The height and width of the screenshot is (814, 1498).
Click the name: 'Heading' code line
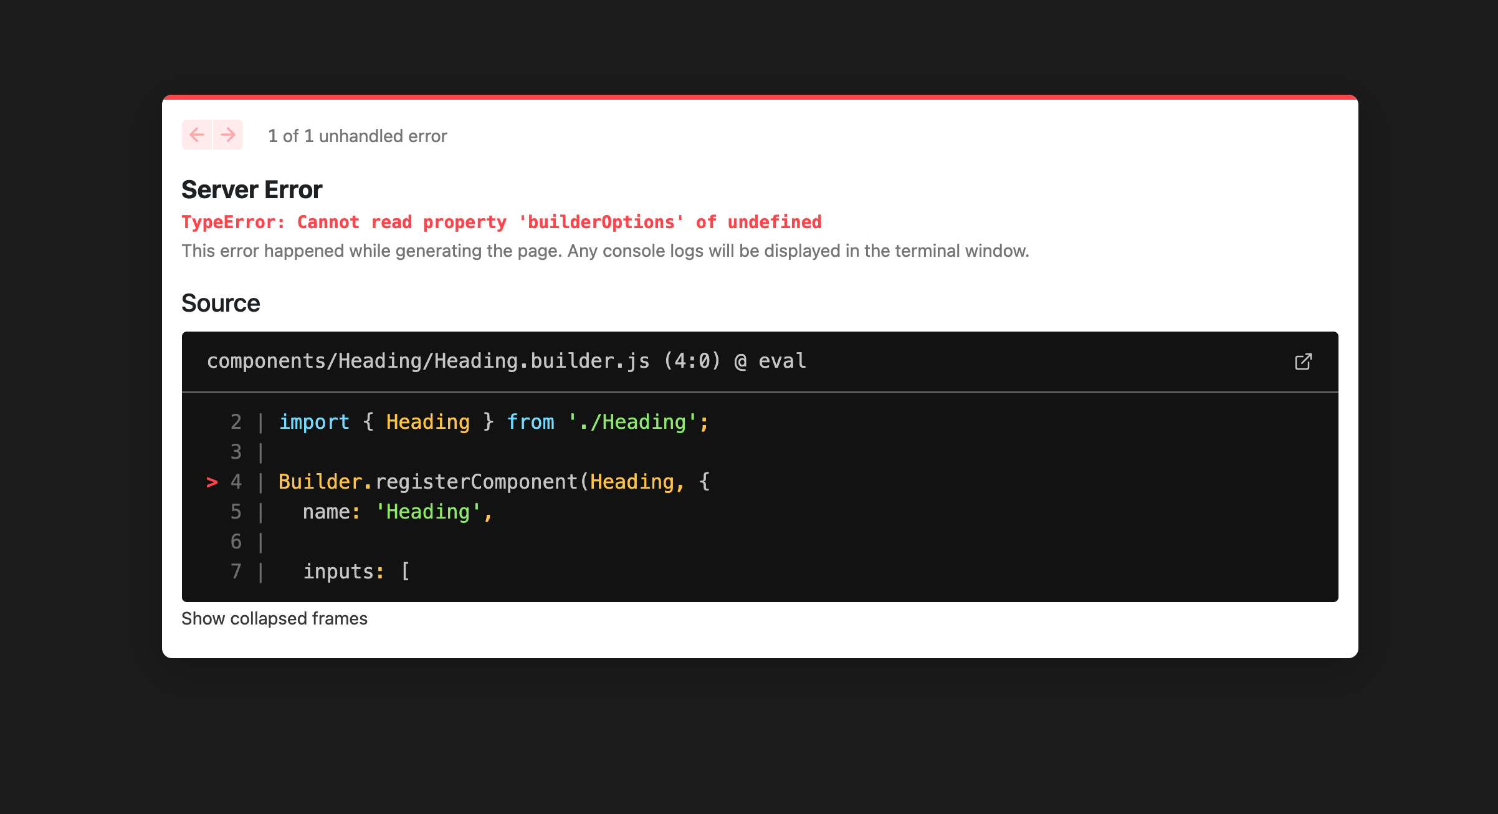pyautogui.click(x=398, y=512)
